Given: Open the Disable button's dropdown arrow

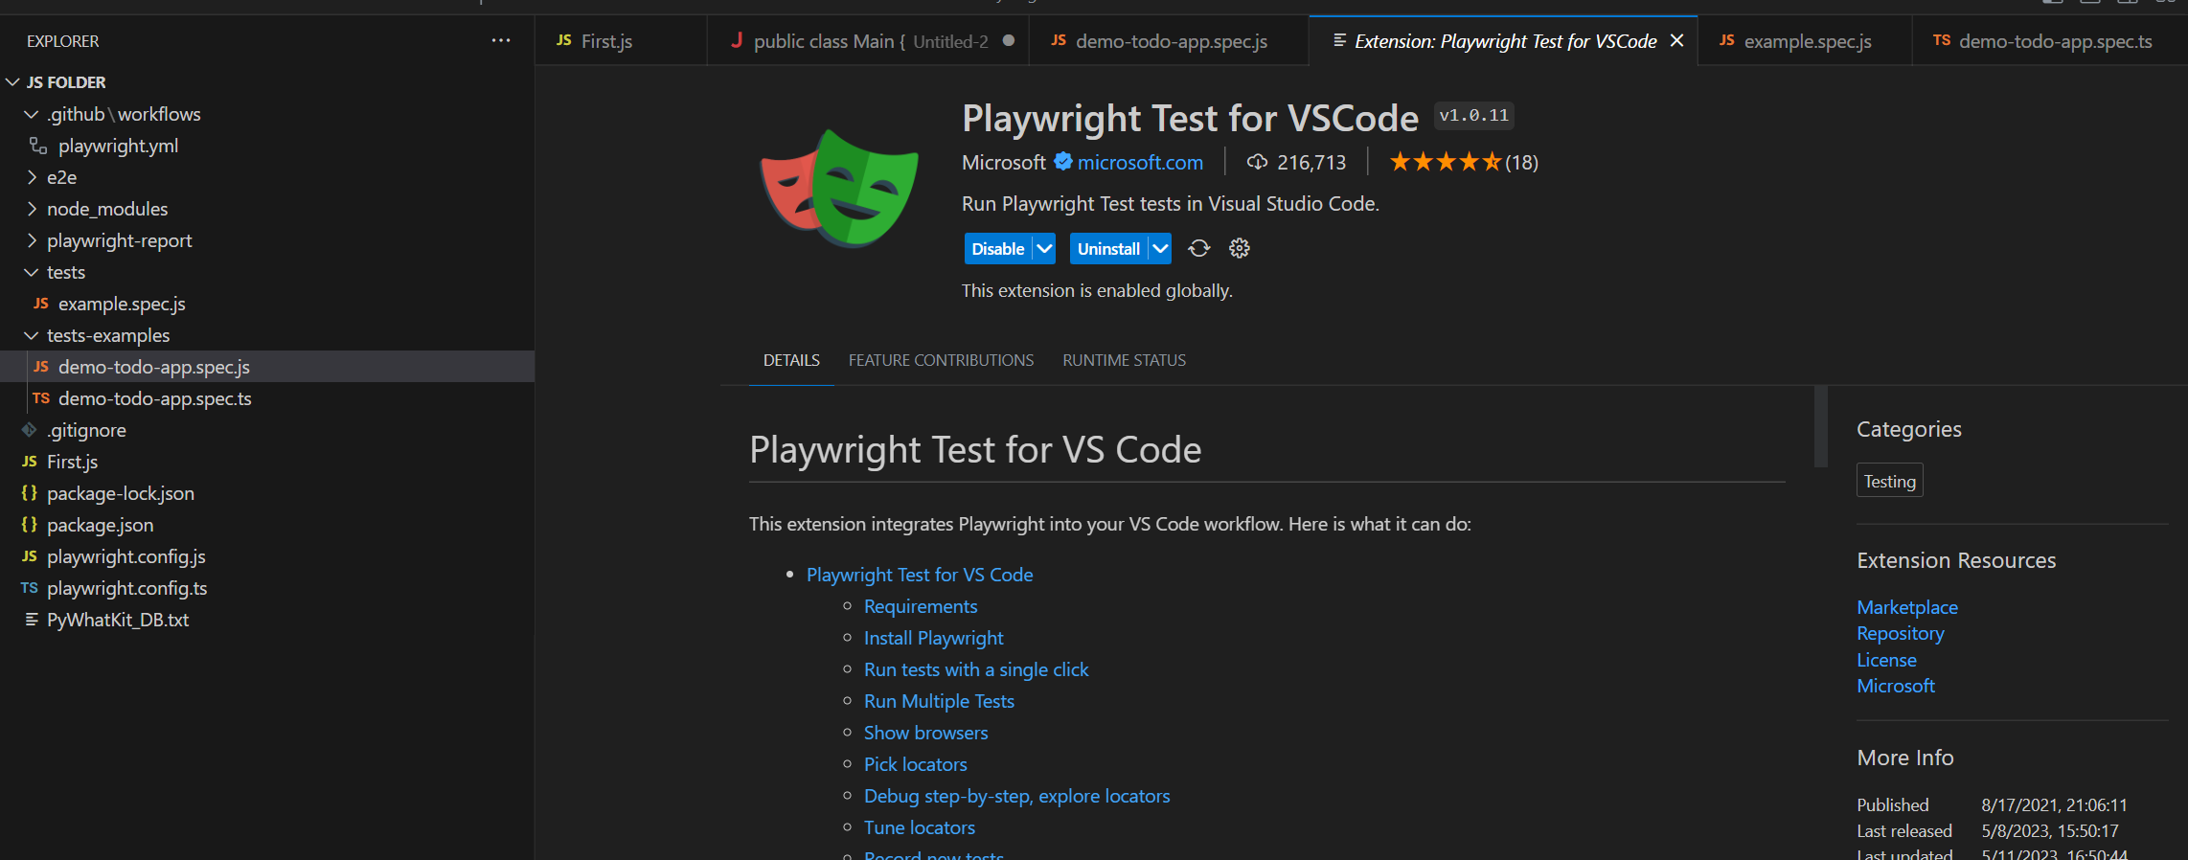Looking at the screenshot, I should pyautogui.click(x=1042, y=248).
